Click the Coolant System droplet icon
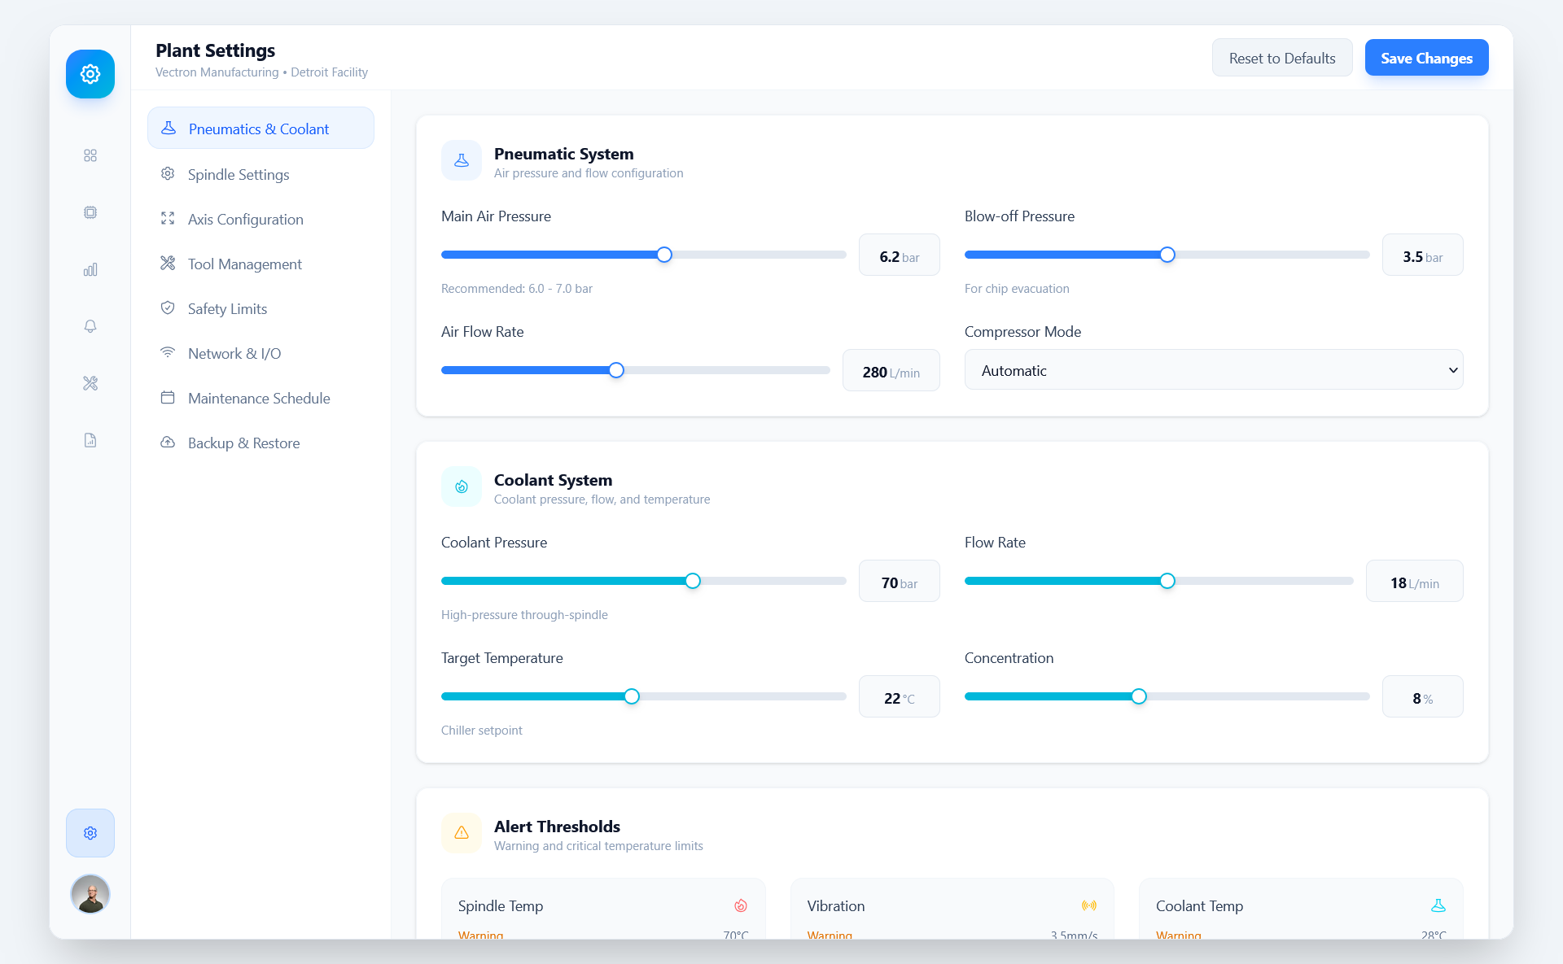Image resolution: width=1563 pixels, height=964 pixels. [462, 486]
